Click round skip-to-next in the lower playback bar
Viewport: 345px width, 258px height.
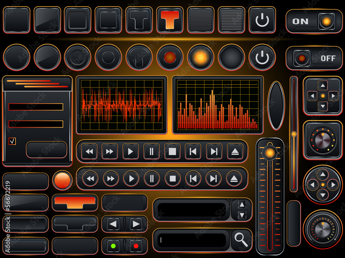click(214, 179)
